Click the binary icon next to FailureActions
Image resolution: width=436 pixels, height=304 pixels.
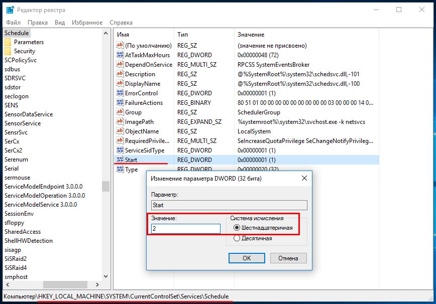[x=120, y=102]
